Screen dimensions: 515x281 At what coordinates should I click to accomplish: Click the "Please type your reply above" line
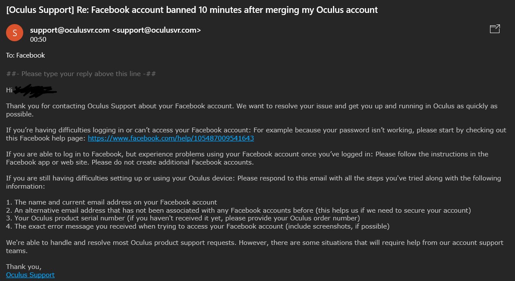tap(81, 74)
